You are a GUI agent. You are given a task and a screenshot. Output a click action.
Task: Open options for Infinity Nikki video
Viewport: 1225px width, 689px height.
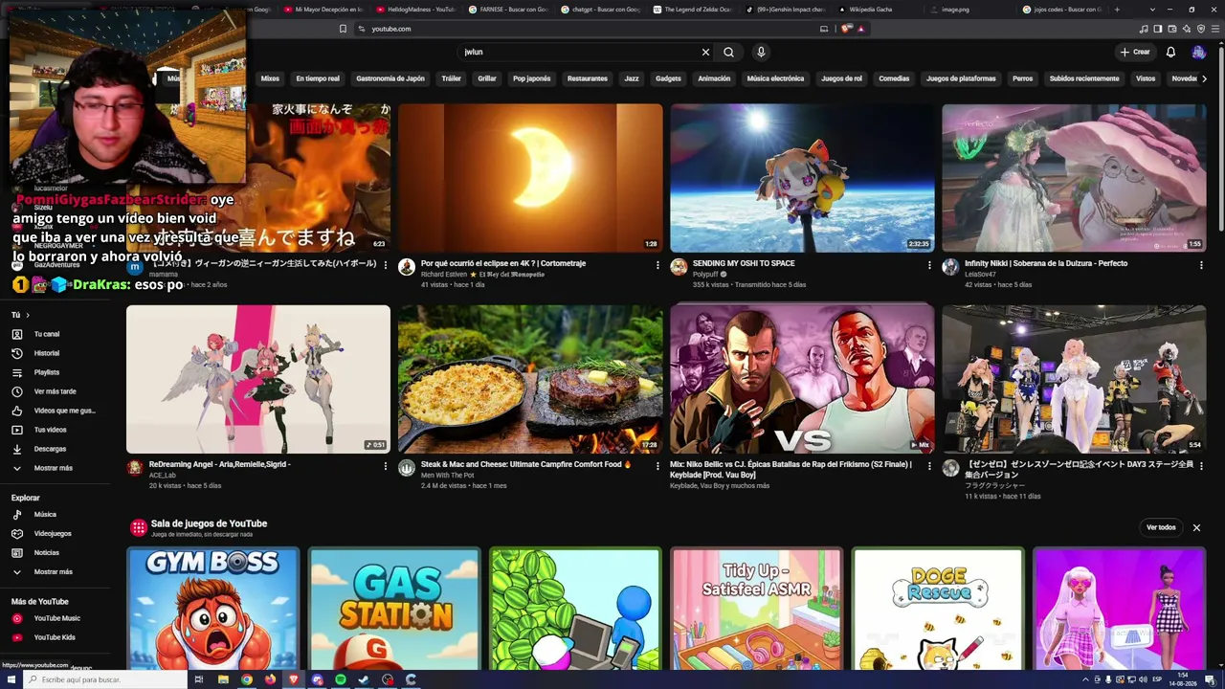pos(1201,265)
